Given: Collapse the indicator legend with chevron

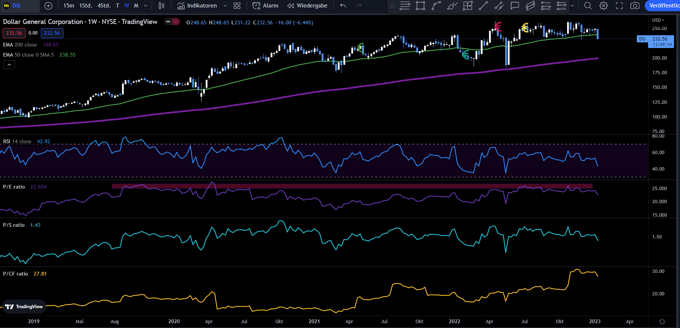Looking at the screenshot, I should [x=9, y=65].
